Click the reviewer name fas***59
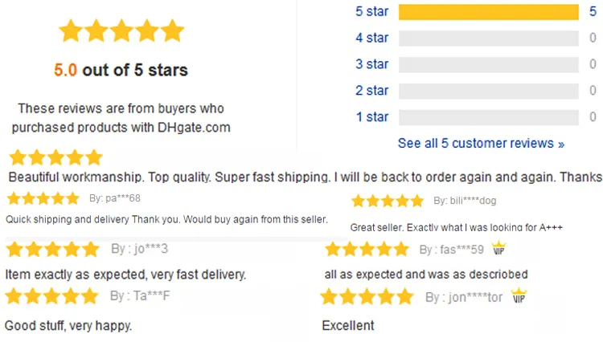The width and height of the screenshot is (603, 342). coord(451,250)
